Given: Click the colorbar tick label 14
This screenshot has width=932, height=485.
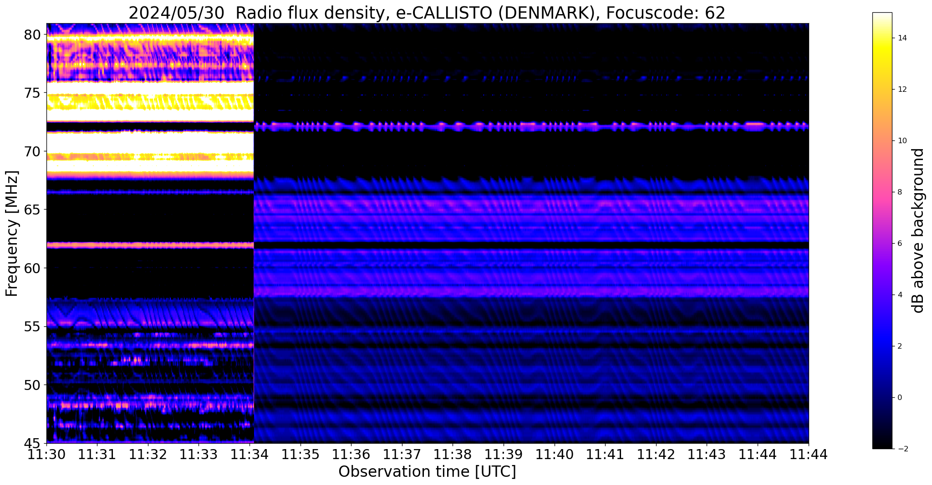Looking at the screenshot, I should click(901, 38).
